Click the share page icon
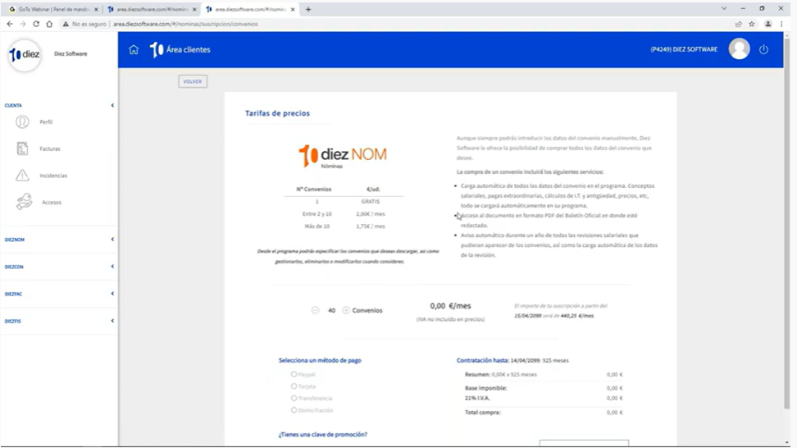797x448 pixels. tap(738, 24)
